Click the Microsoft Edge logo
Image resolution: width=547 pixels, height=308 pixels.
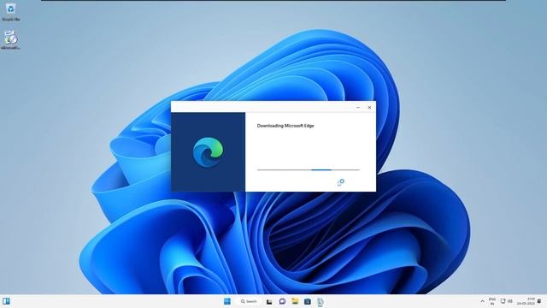point(209,152)
